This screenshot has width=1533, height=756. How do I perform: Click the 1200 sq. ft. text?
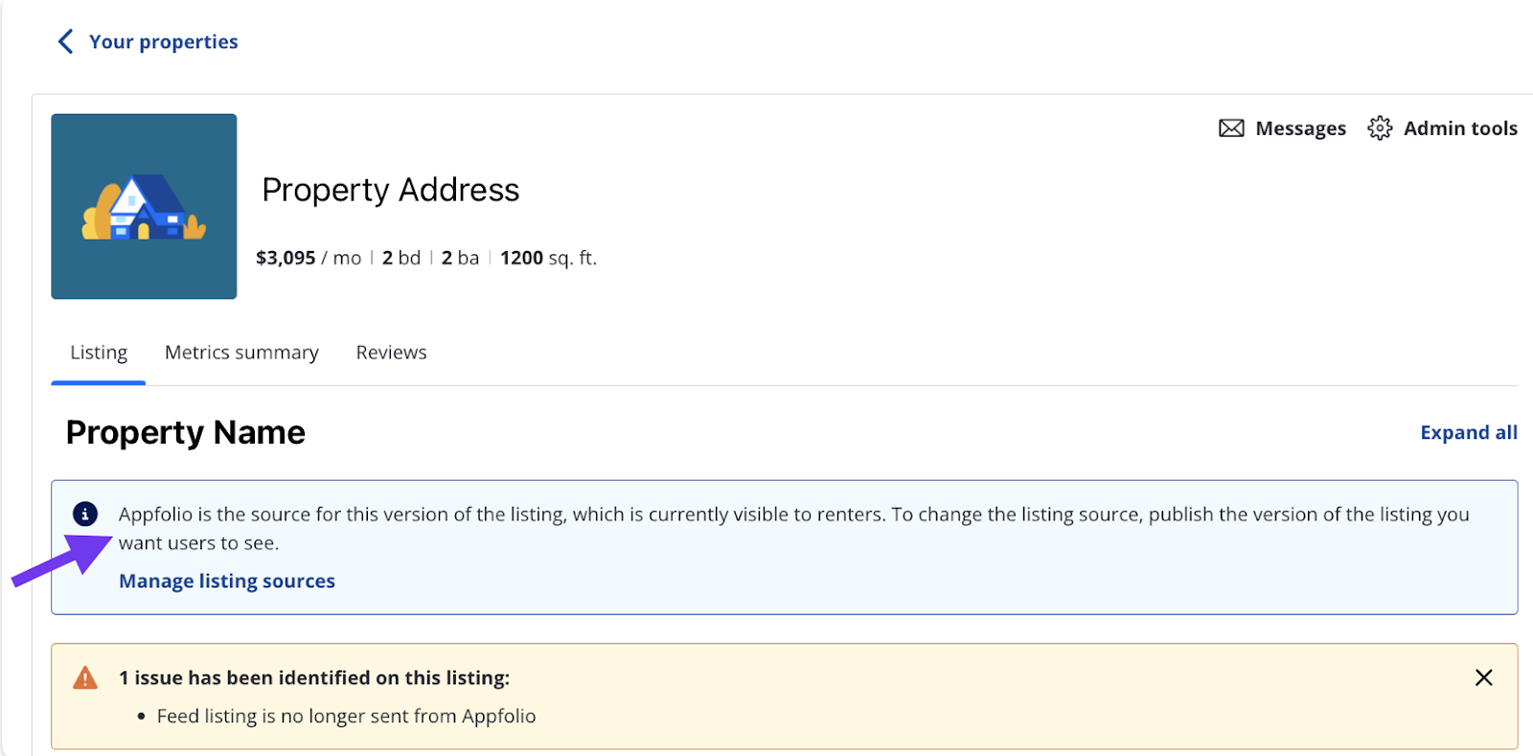[548, 258]
